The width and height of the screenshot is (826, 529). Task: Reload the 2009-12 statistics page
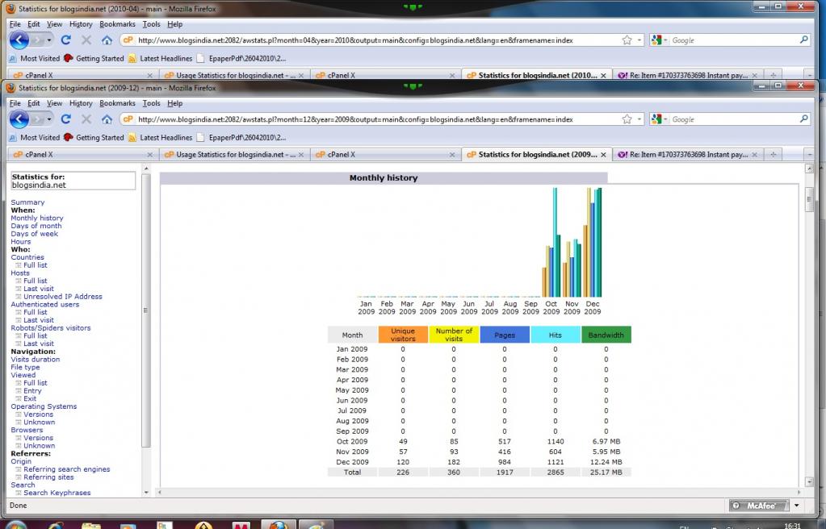pos(66,119)
